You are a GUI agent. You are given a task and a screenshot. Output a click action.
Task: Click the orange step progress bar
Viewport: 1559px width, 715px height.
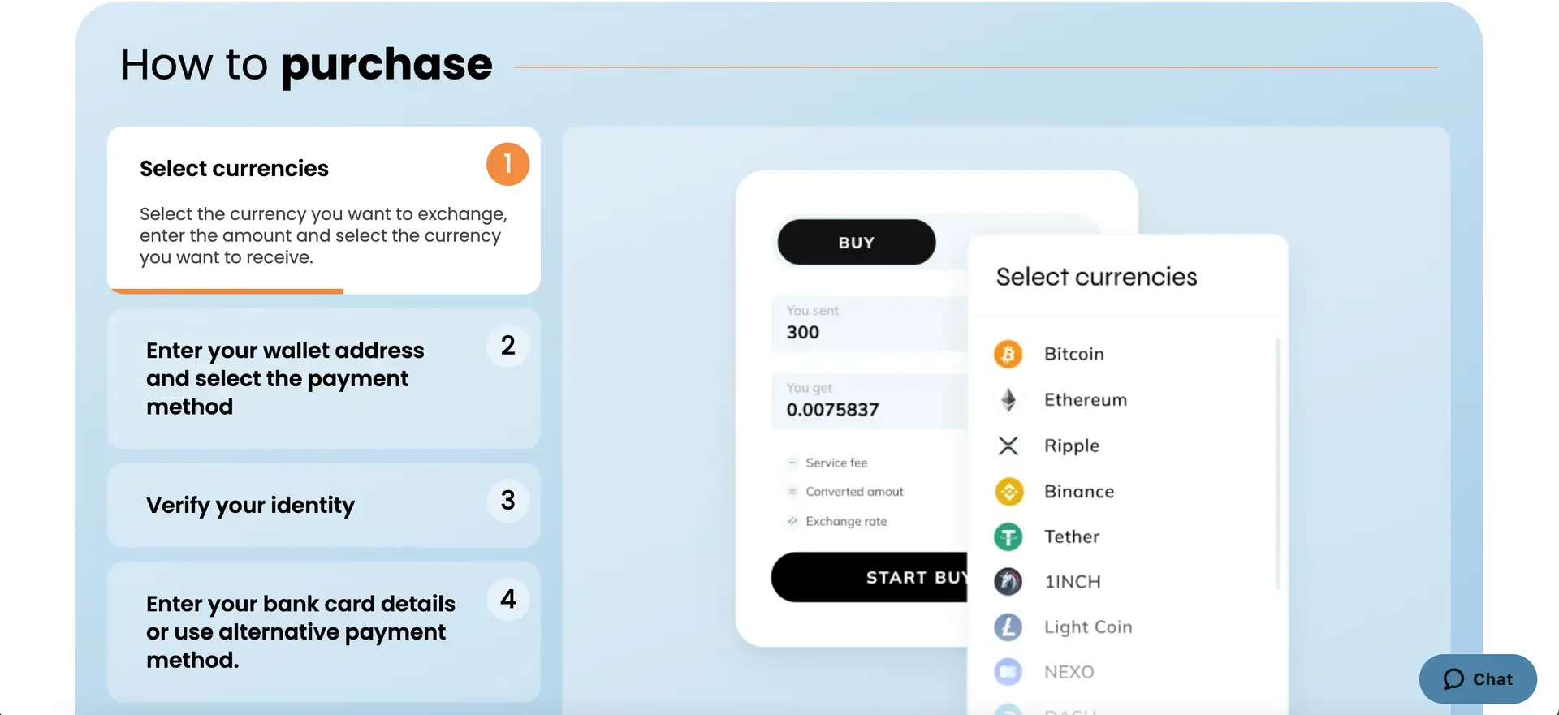(226, 291)
